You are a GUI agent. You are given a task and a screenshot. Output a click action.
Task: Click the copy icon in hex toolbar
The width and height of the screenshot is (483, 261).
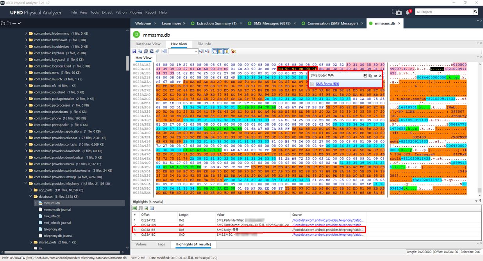140,51
